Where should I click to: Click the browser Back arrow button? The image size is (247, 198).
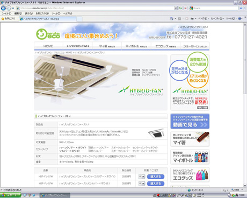pyautogui.click(x=3, y=8)
